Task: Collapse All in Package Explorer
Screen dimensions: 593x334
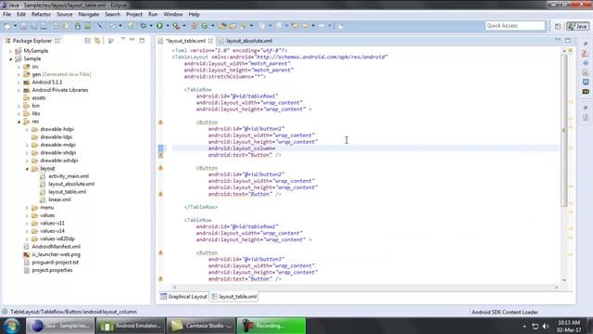Action: (x=87, y=41)
